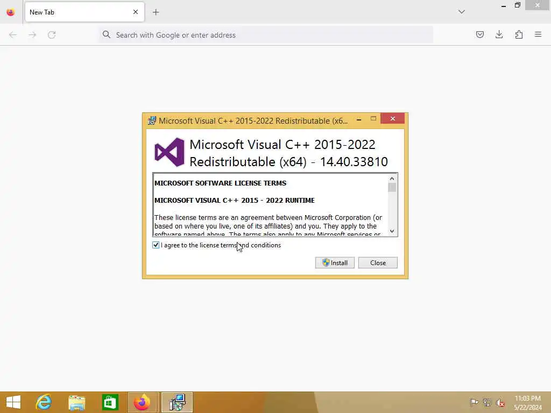Image resolution: width=551 pixels, height=413 pixels.
Task: Open a new Firefox tab
Action: click(156, 12)
